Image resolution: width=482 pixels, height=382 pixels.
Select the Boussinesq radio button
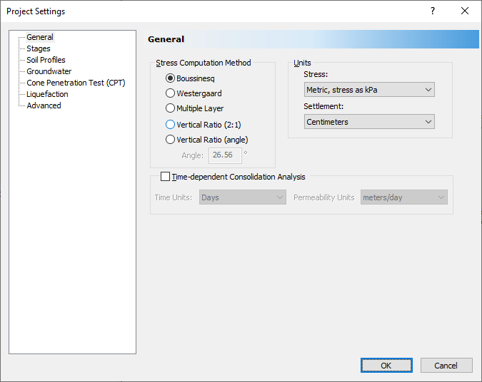click(171, 78)
